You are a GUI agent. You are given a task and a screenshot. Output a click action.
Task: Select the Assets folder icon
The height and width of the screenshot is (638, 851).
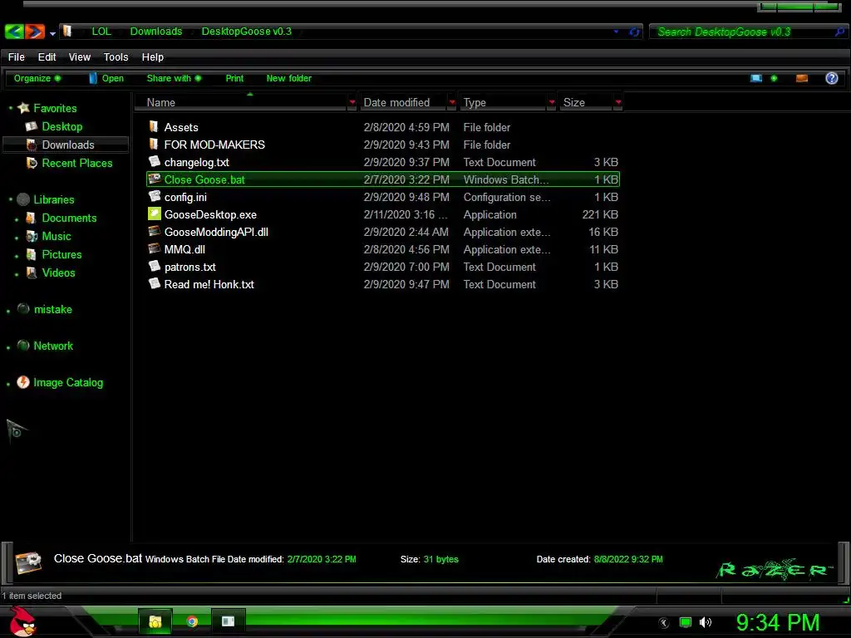(x=154, y=126)
